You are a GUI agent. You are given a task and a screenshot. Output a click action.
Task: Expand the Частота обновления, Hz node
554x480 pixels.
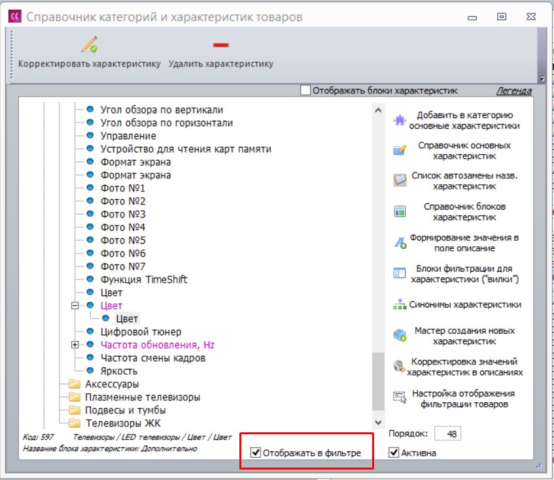click(75, 345)
